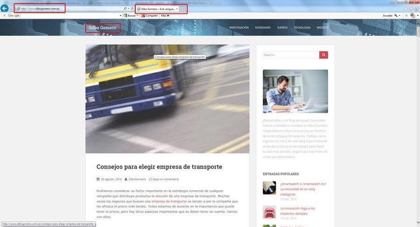Close the Google toolbar with the X
Screen dimensions: 420x227
coord(4,15)
